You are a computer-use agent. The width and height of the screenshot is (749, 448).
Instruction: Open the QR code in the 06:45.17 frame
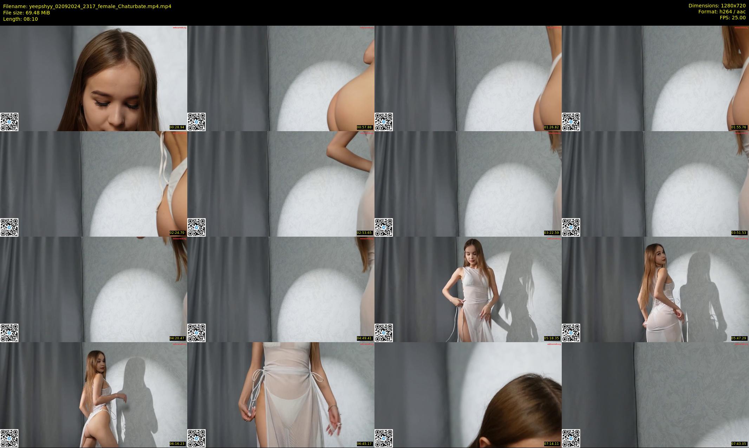[196, 438]
